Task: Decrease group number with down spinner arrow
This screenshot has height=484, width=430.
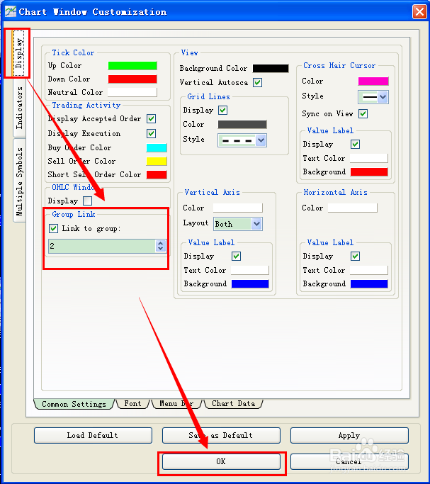Action: [x=160, y=249]
